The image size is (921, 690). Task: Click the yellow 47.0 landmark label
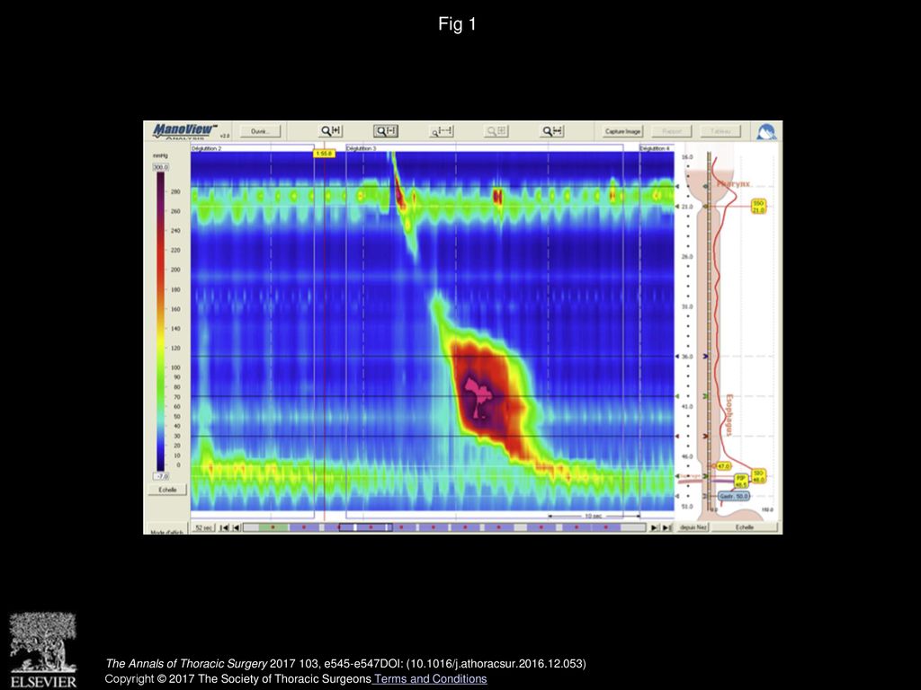click(722, 466)
